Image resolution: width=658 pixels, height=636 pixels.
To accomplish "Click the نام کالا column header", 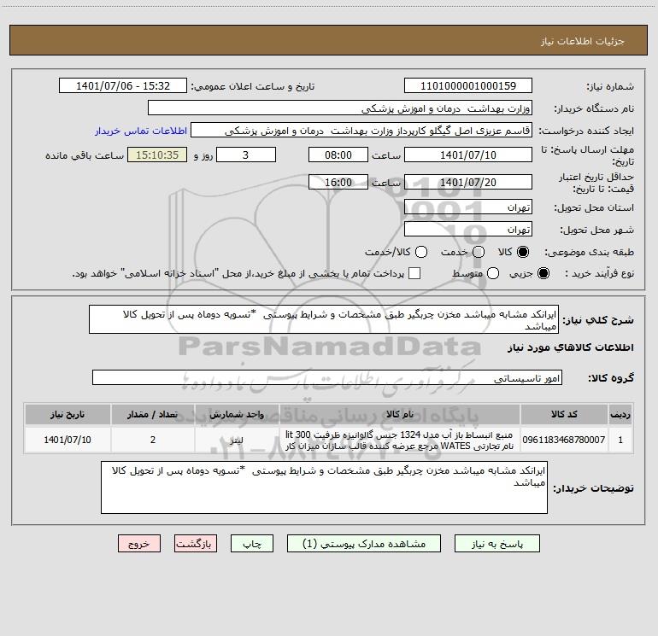I will point(400,414).
